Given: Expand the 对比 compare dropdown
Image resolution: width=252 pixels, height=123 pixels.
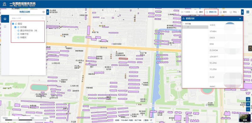Looking at the screenshot, I should coord(234,12).
